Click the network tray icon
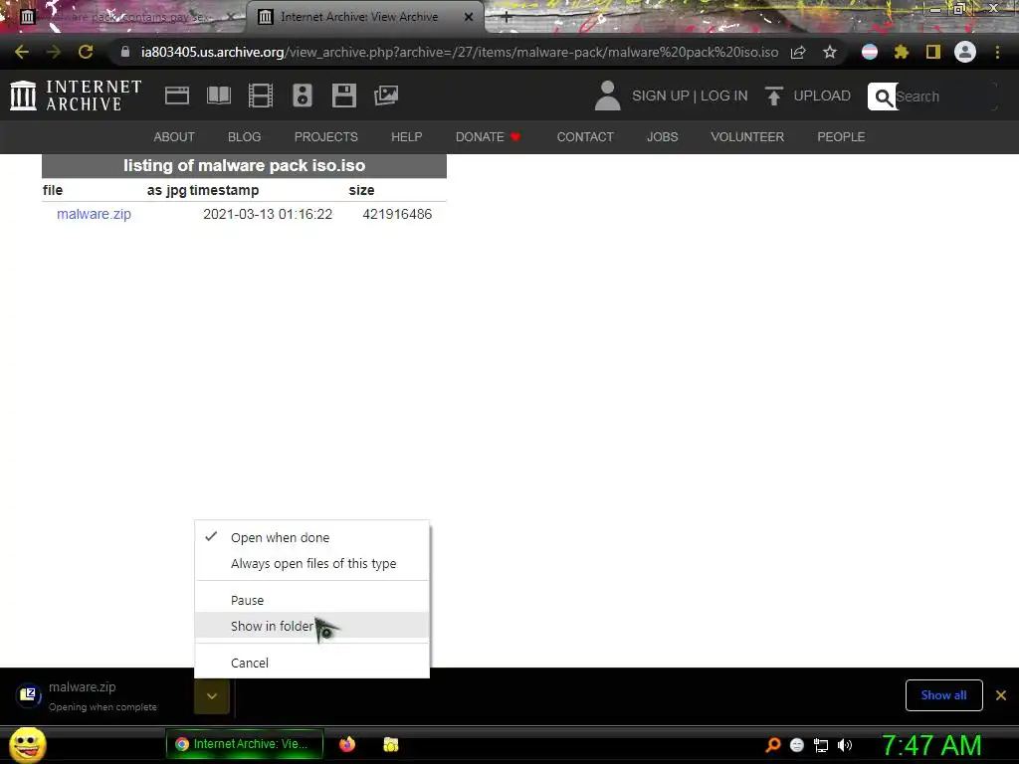This screenshot has width=1019, height=764. click(821, 746)
